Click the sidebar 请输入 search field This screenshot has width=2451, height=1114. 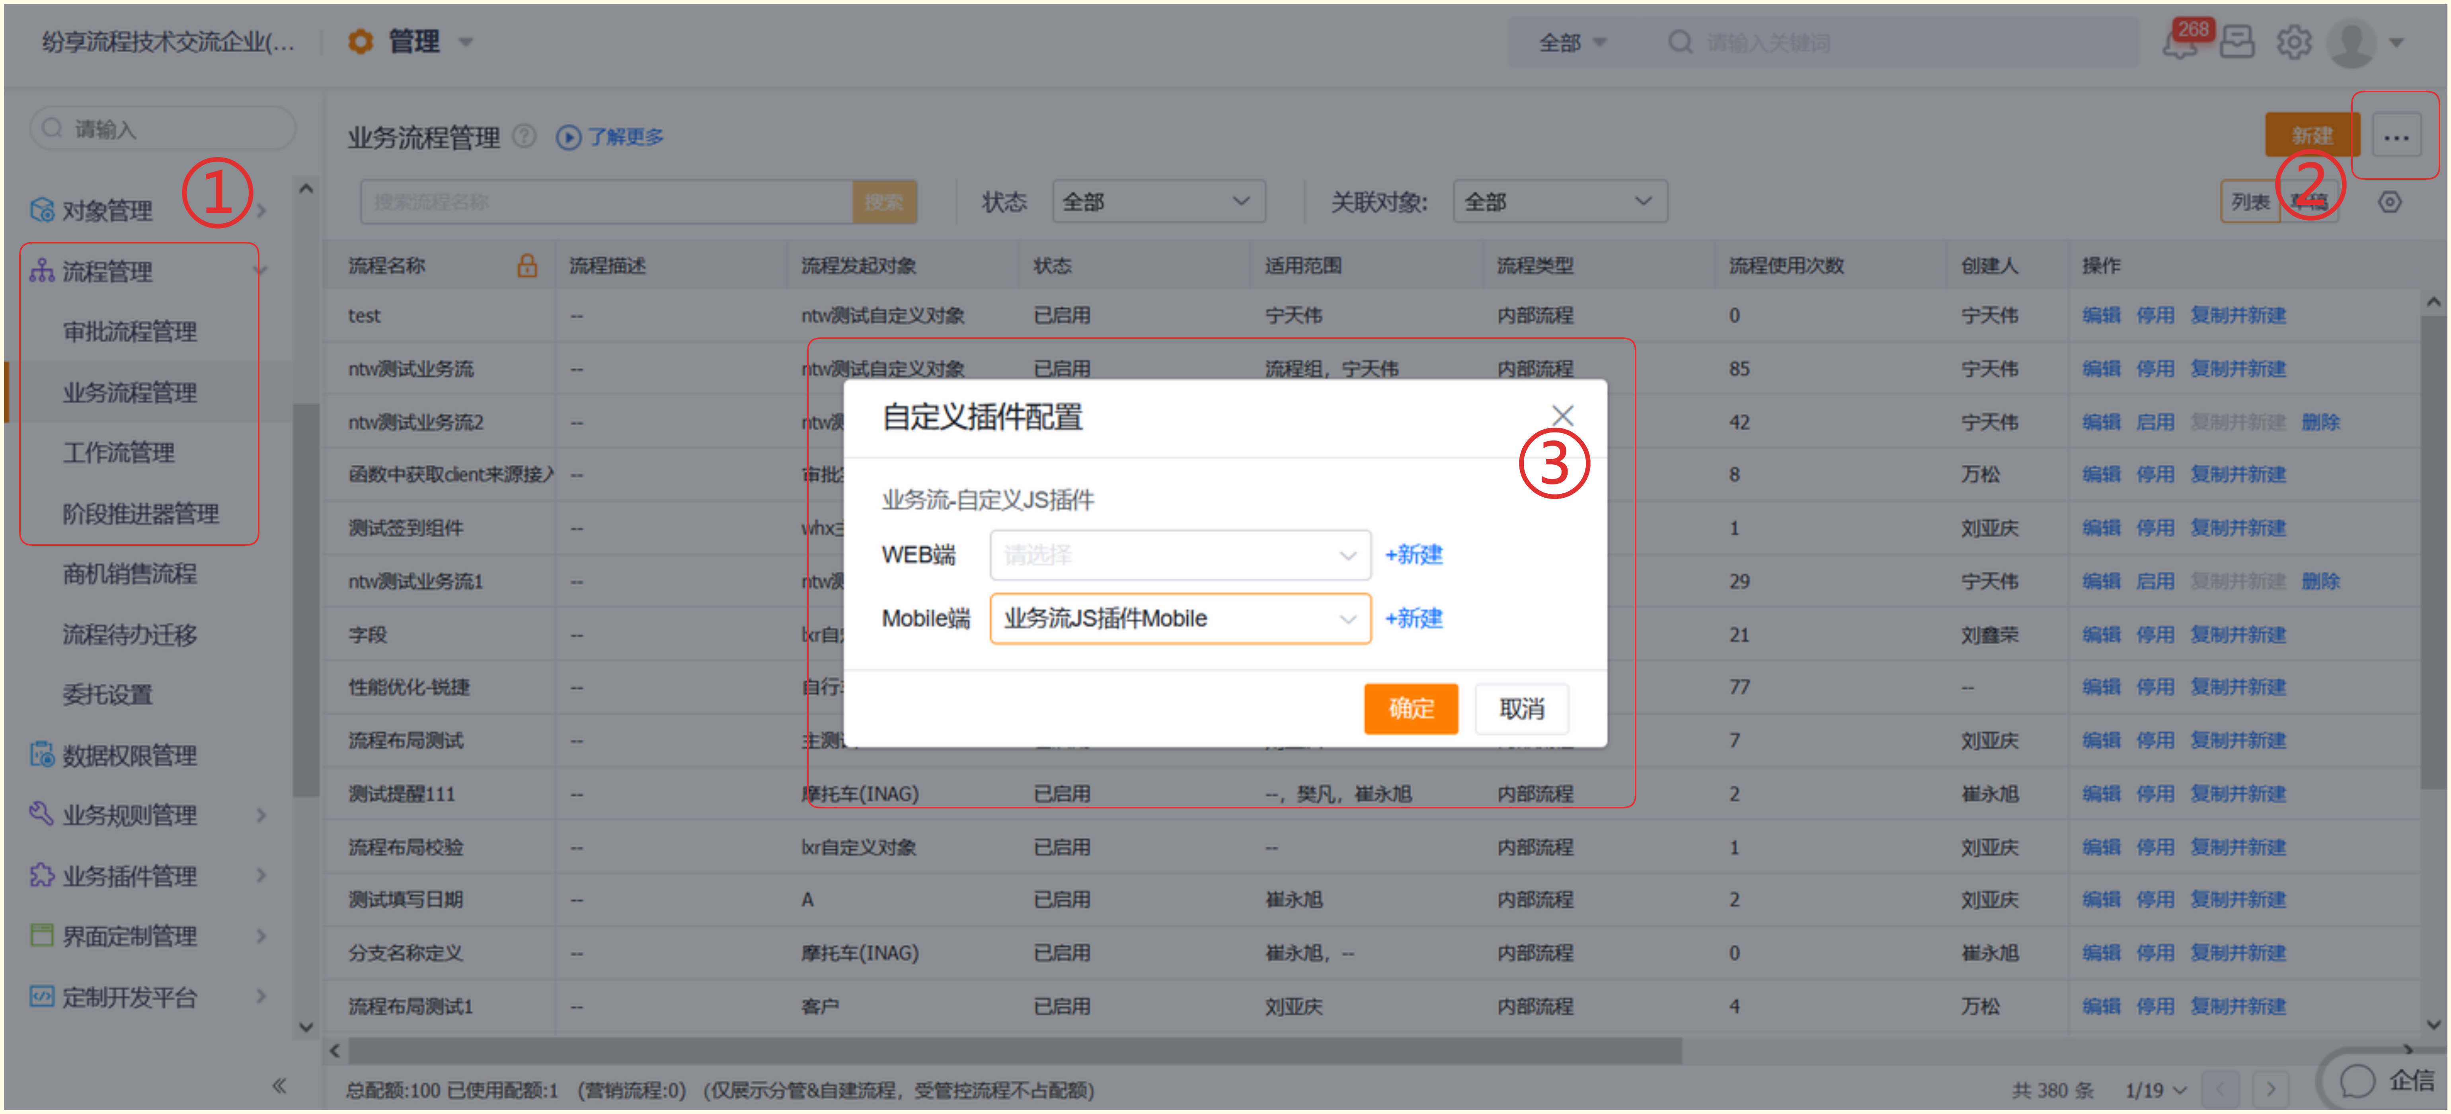[x=163, y=129]
